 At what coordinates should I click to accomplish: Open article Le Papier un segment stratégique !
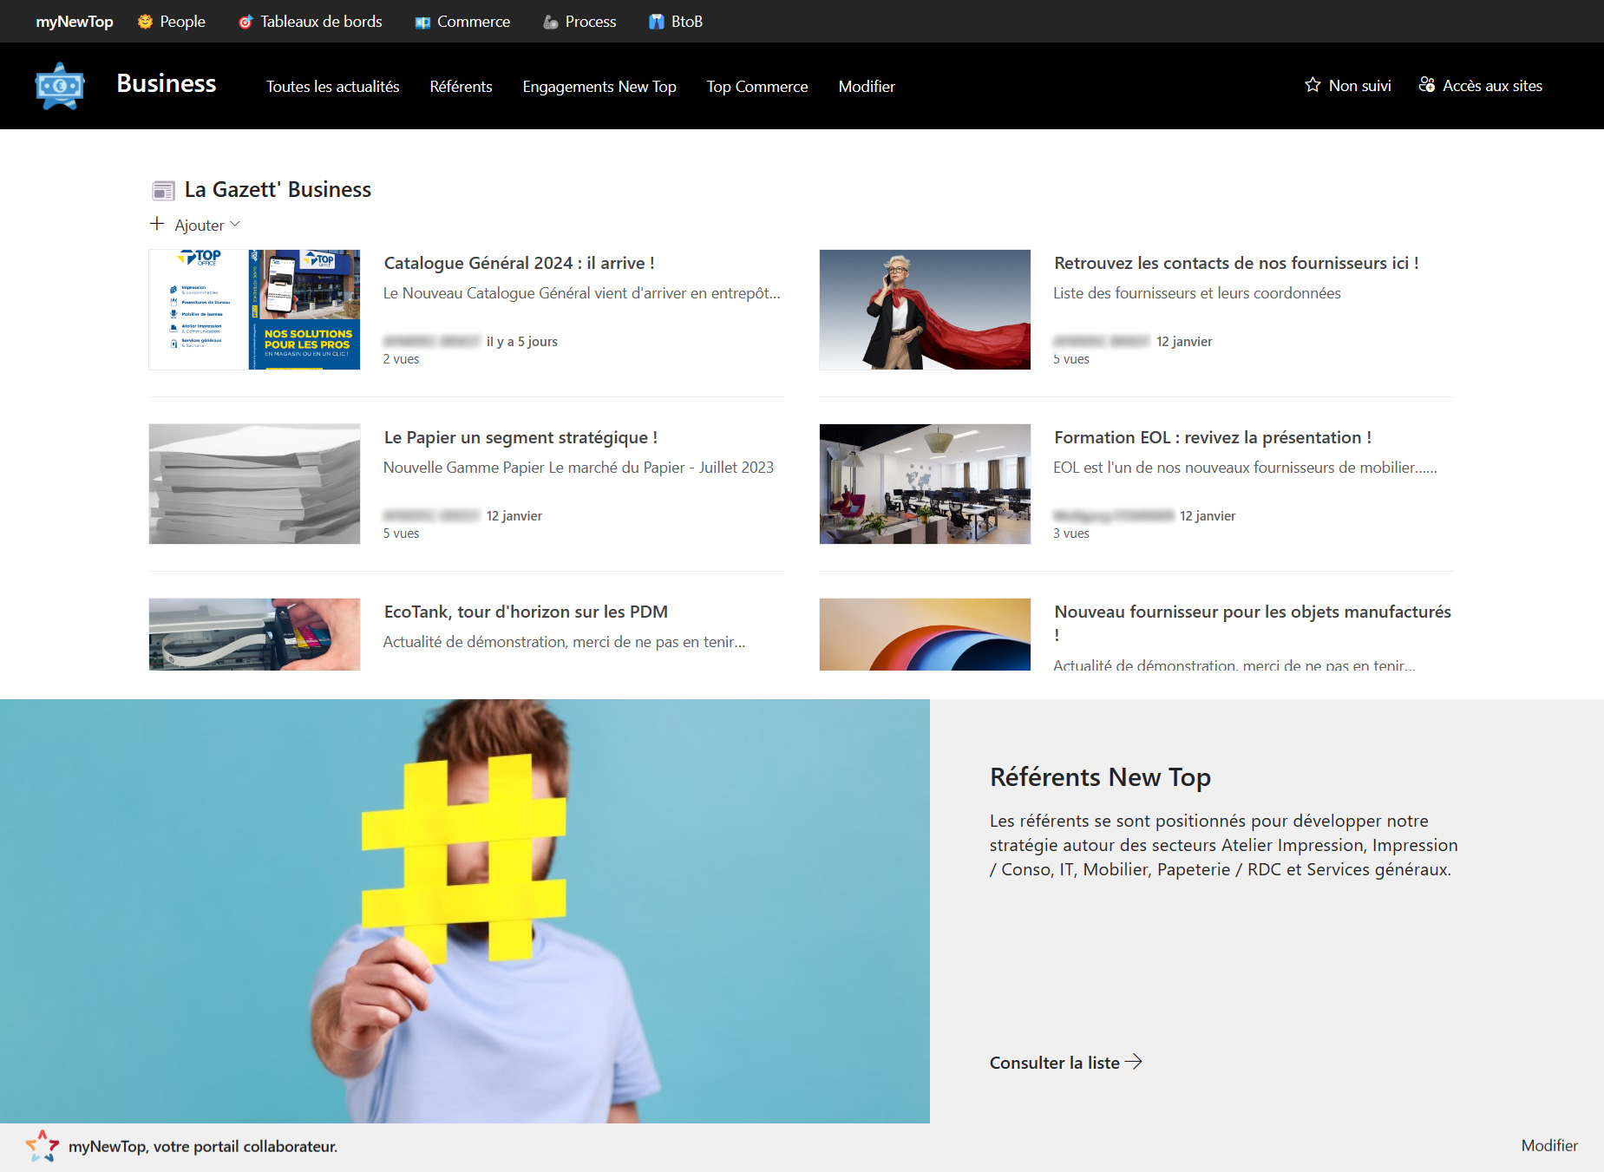pos(520,437)
